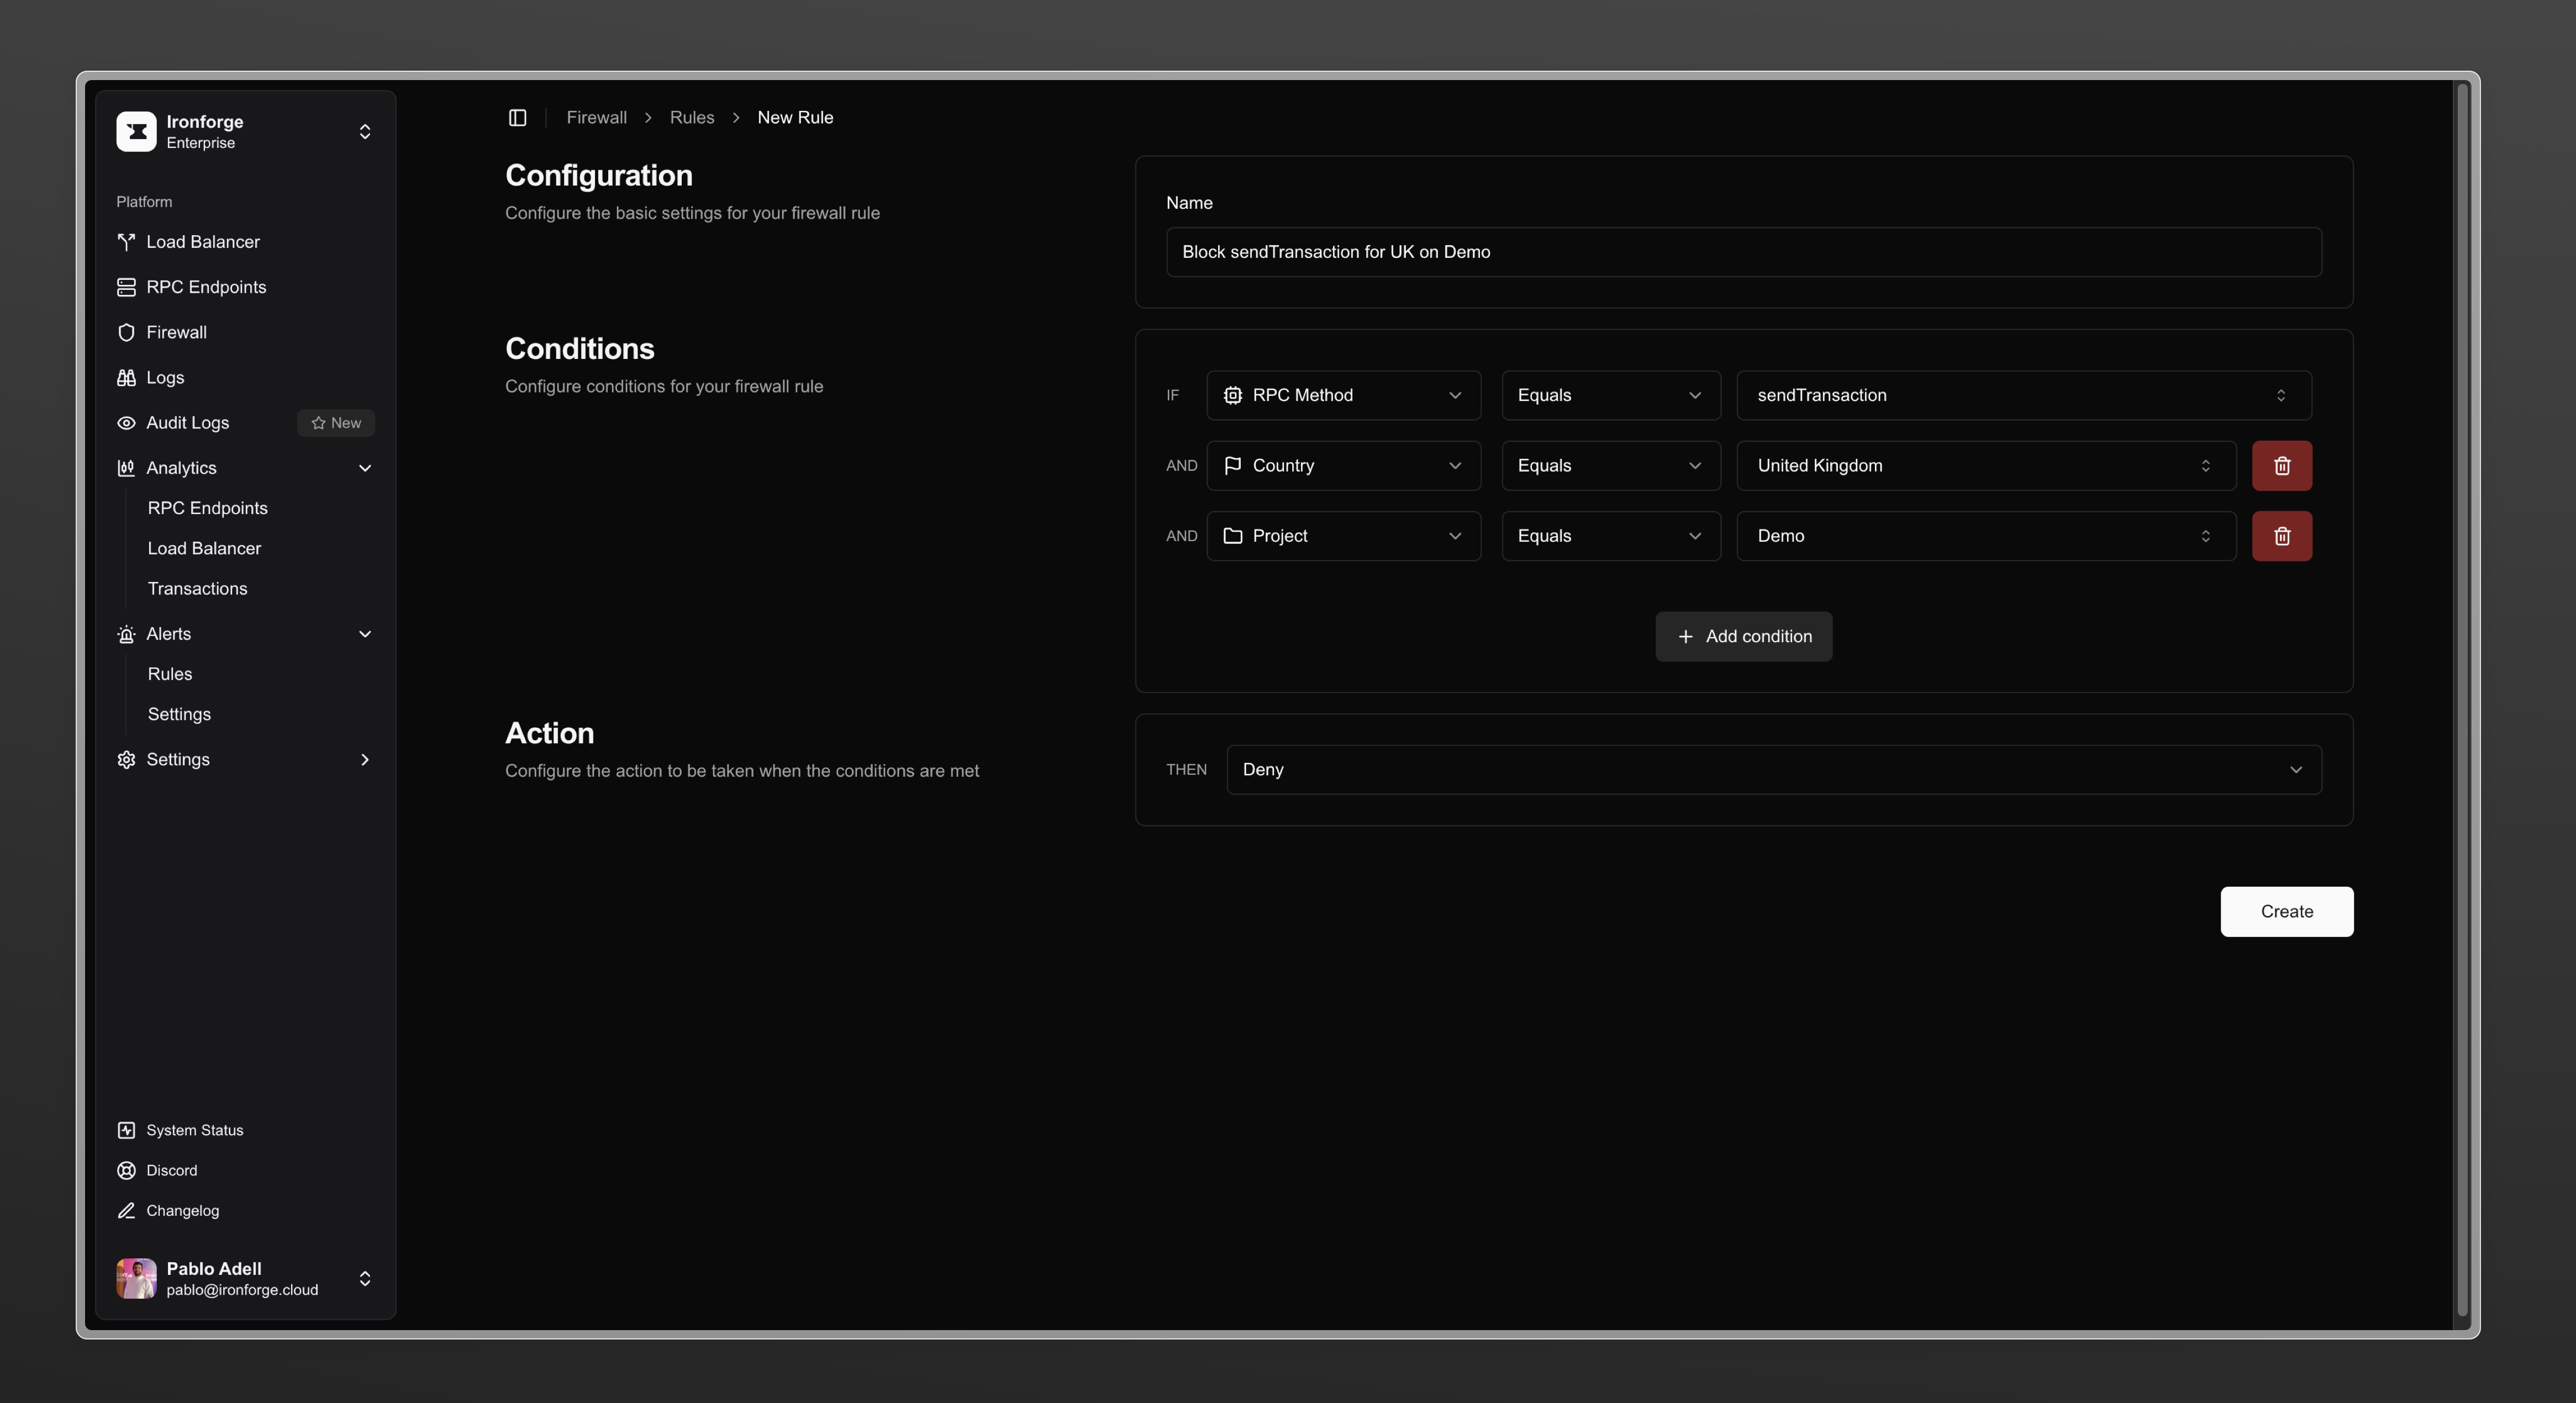Open the Firewall section from sidebar
The image size is (2576, 1403).
pyautogui.click(x=176, y=332)
